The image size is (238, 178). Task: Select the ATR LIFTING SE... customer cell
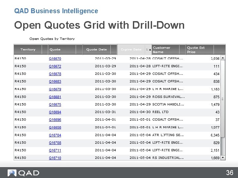(x=168, y=135)
